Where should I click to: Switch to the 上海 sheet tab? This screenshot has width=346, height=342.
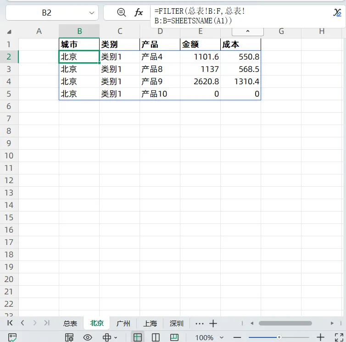click(x=150, y=323)
